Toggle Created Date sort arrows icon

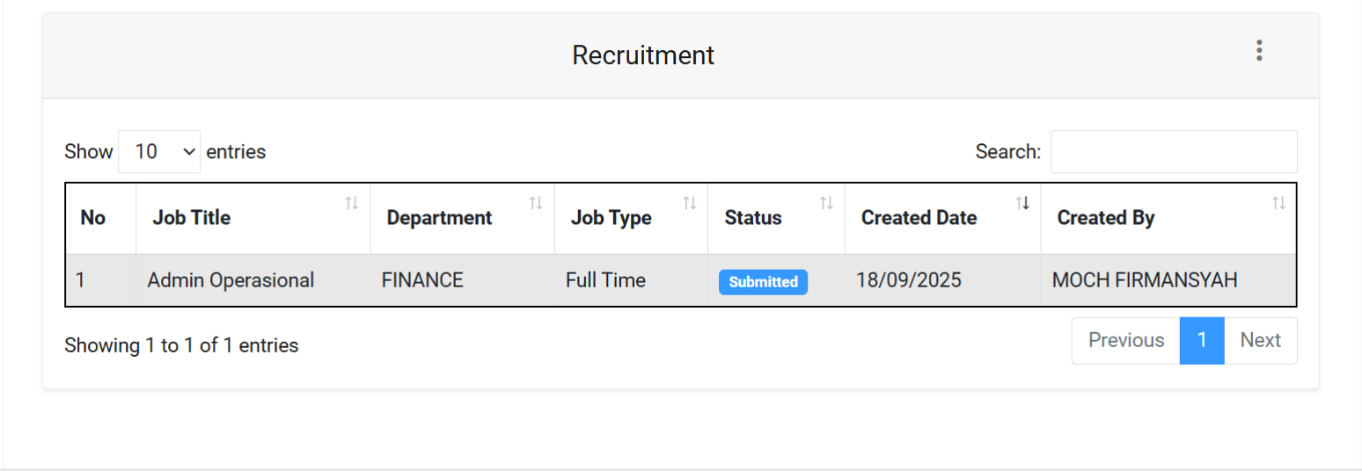1022,203
